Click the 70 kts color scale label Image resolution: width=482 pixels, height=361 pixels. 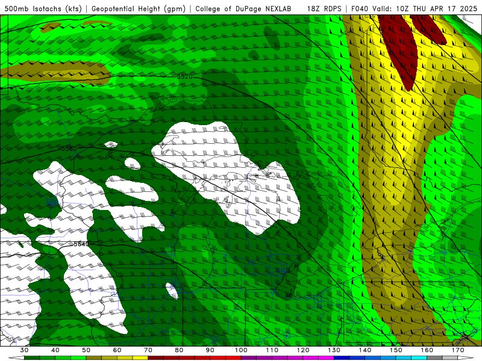point(148,350)
